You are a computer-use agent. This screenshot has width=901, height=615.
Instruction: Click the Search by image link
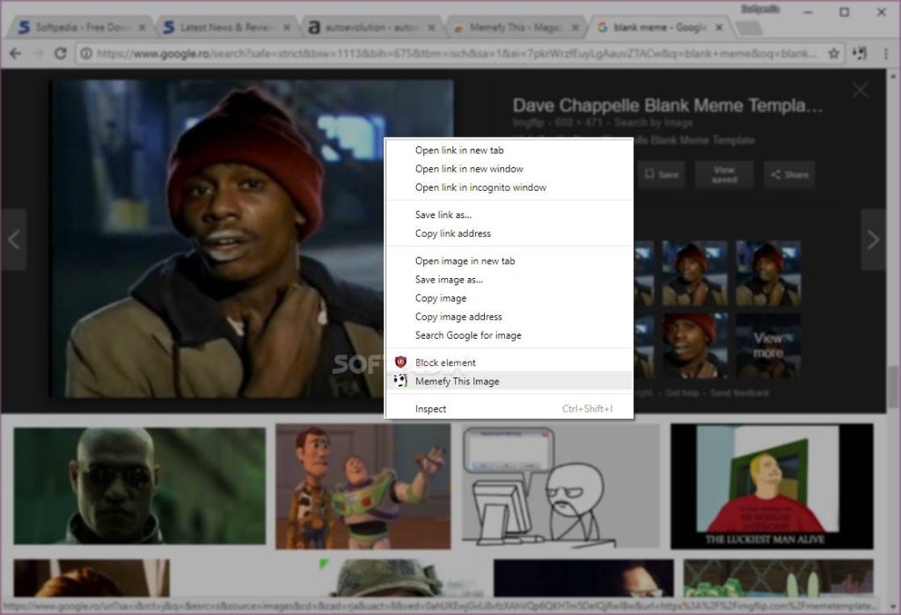[654, 122]
